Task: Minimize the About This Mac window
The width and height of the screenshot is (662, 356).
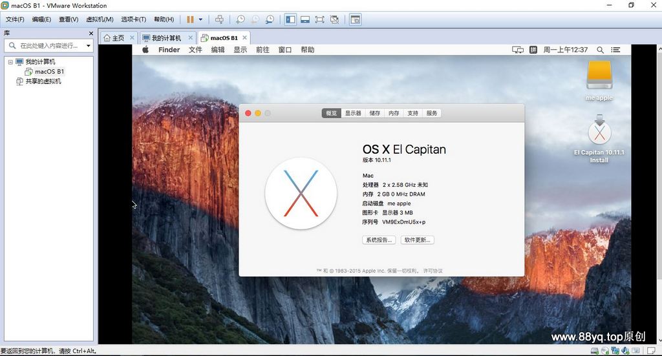Action: 257,113
